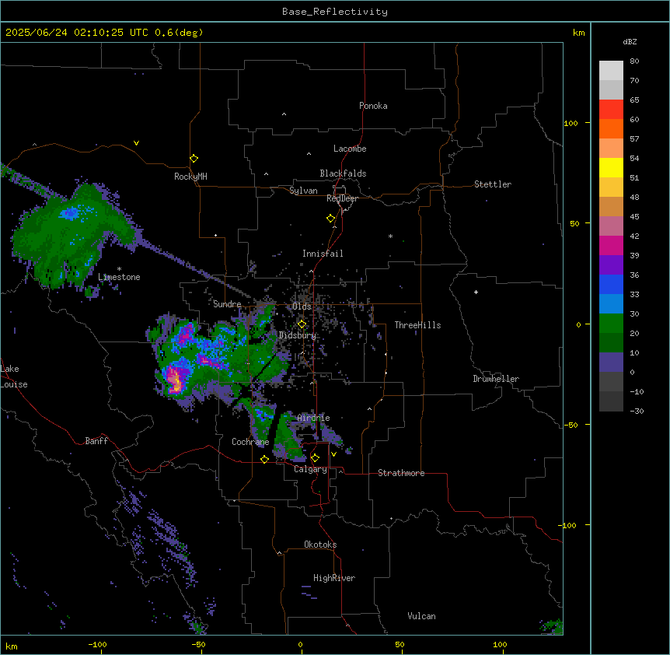The height and width of the screenshot is (655, 670).
Task: Pick the bright yellow 51-54 dBZ legend swatch
Action: (611, 167)
